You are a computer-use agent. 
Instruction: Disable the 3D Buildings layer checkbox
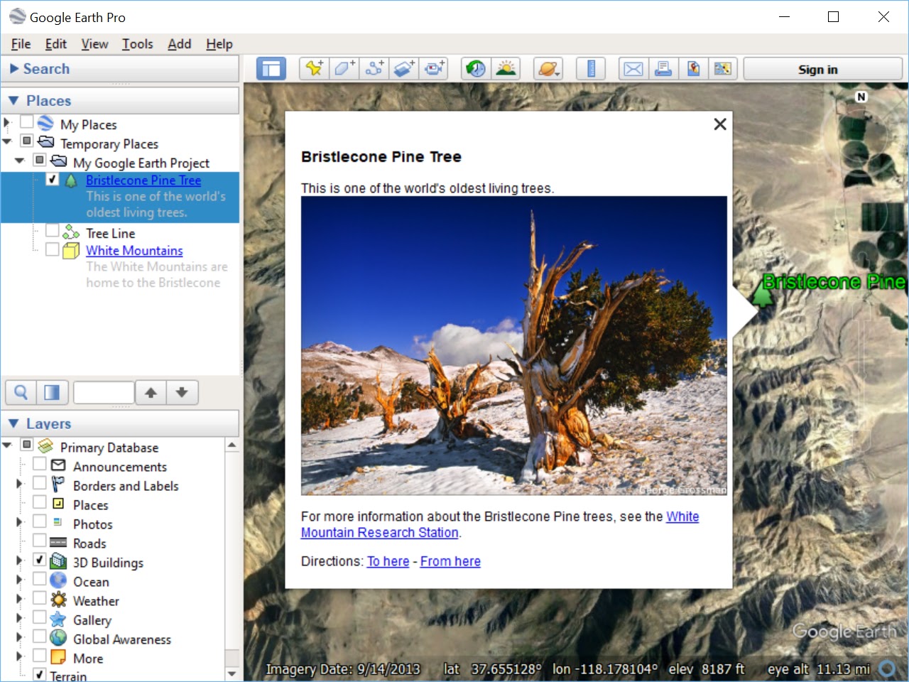[40, 560]
